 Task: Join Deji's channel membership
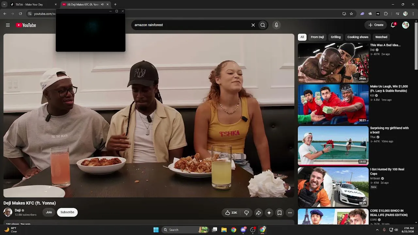(x=49, y=212)
